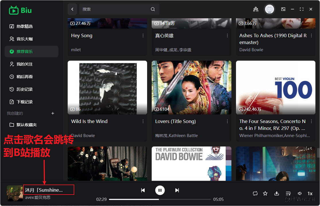Open the more menu for Hey Song

[x=143, y=35]
